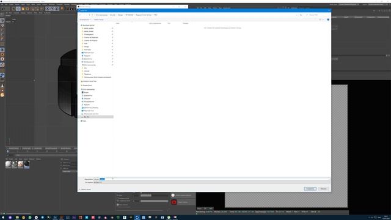
Task: Open the Organize dropdown menu
Action: click(85, 20)
